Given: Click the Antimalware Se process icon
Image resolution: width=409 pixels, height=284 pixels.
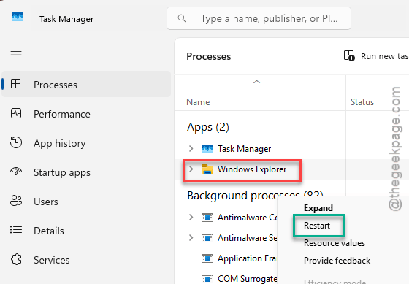Looking at the screenshot, I should [207, 238].
